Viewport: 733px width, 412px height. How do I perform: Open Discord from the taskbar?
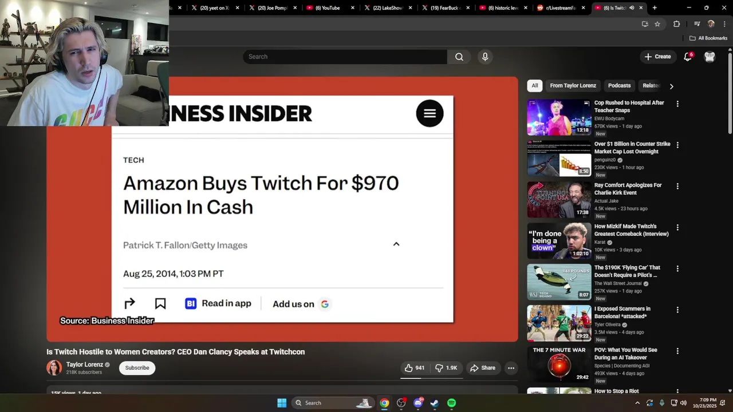click(418, 403)
